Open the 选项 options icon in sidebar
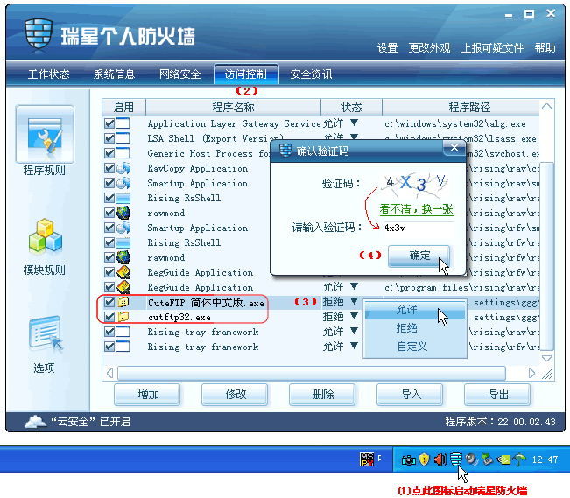 [x=46, y=334]
